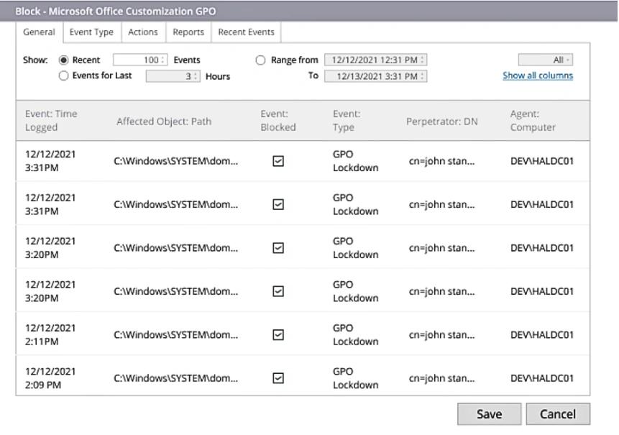Select the time cell 12/12/2021 2:11PM
This screenshot has height=435, width=619.
[x=50, y=335]
